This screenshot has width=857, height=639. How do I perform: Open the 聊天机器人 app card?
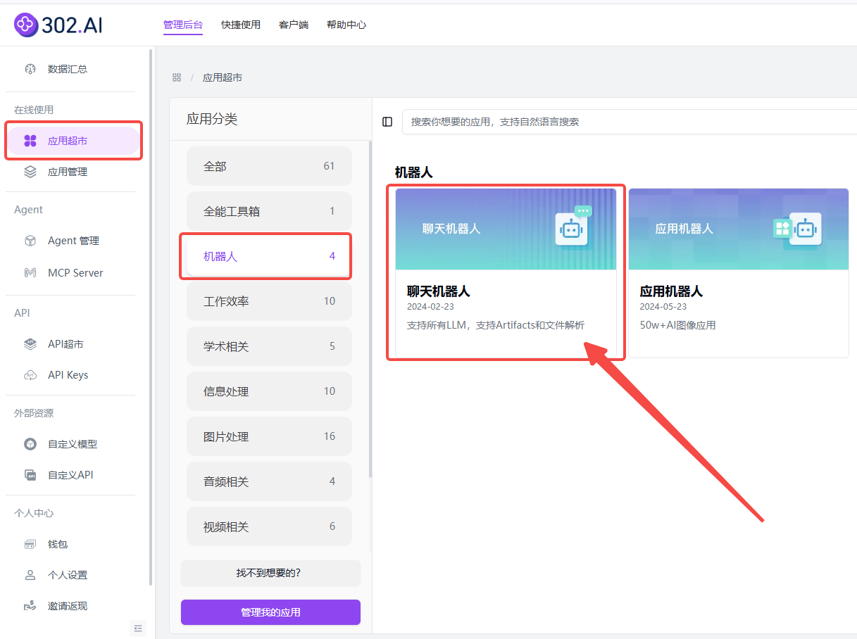click(x=506, y=273)
